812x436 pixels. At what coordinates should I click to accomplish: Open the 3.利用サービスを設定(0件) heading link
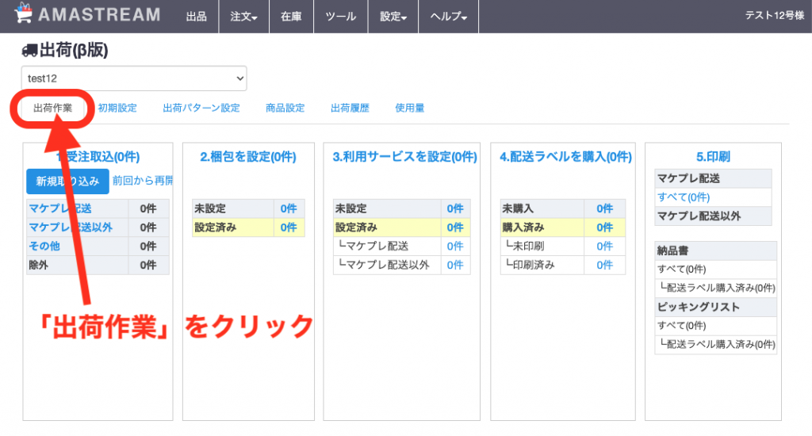(405, 157)
